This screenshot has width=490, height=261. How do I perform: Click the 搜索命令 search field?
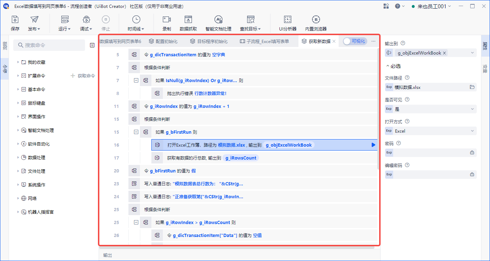[49, 45]
